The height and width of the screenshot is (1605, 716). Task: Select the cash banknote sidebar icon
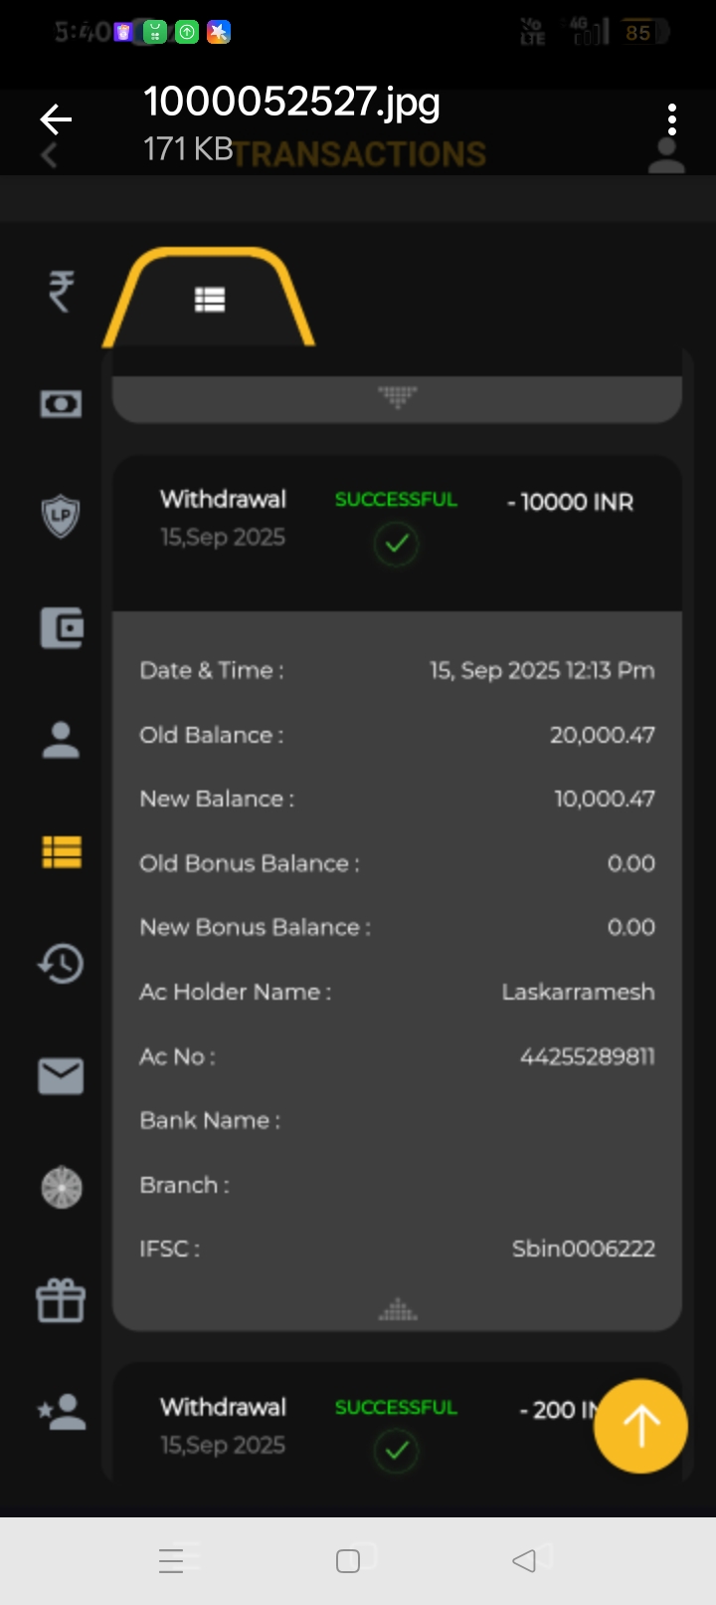61,403
